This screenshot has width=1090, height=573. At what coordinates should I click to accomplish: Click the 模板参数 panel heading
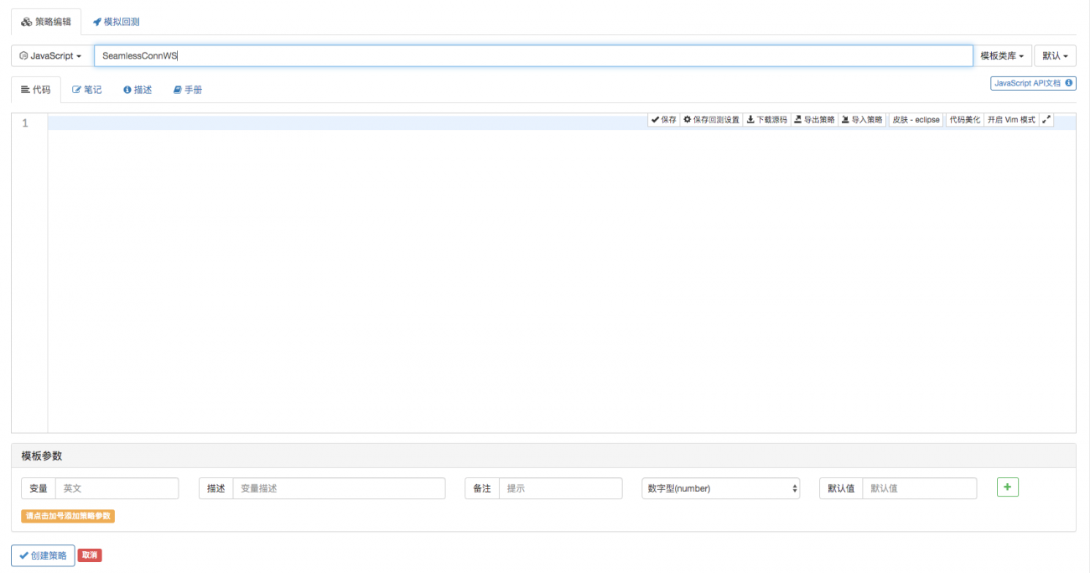[543, 456]
